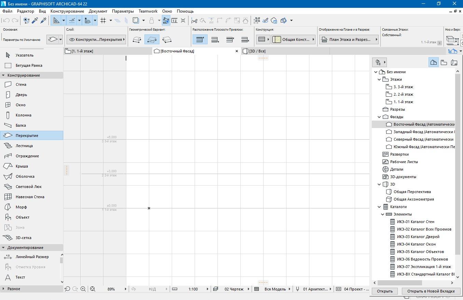Select the Колонна (Column) tool
This screenshot has height=300, width=463.
point(23,115)
